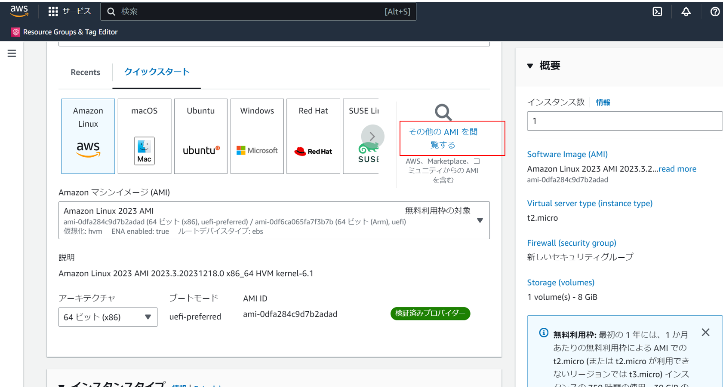Click read more for AMI description
This screenshot has height=387, width=723.
click(677, 169)
